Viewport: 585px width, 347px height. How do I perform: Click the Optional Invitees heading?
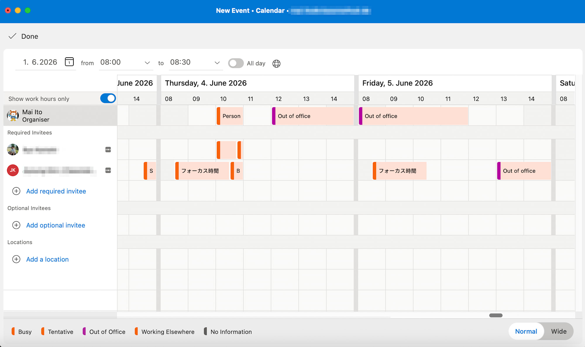coord(29,208)
